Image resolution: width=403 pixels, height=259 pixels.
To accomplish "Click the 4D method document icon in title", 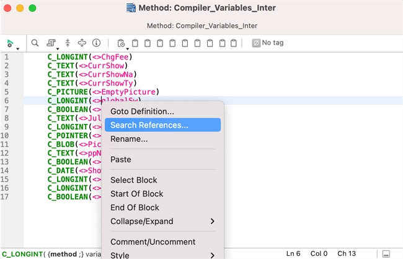I will [131, 8].
